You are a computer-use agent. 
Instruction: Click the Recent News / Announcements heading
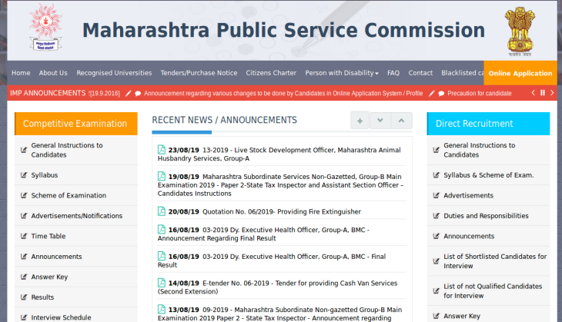click(224, 120)
